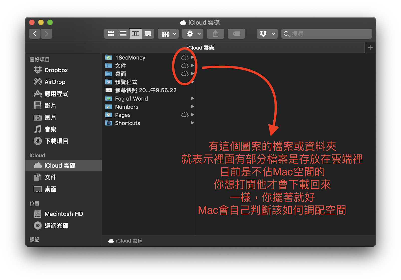This screenshot has height=280, width=401.
Task: Select the Pages folder
Action: click(x=149, y=115)
